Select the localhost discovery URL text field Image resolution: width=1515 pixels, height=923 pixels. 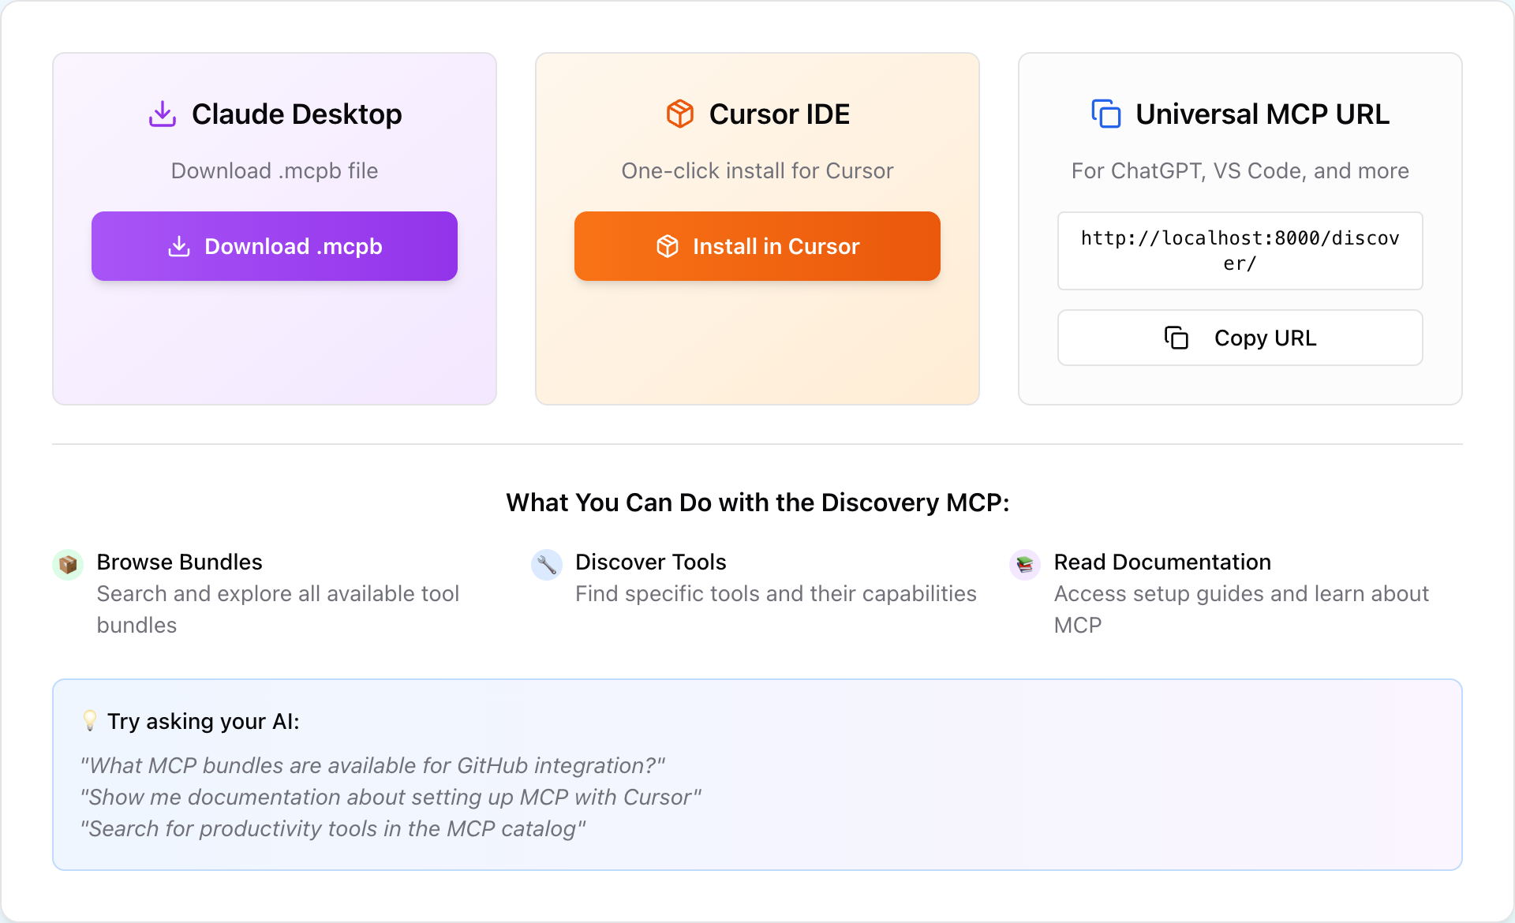(1240, 250)
